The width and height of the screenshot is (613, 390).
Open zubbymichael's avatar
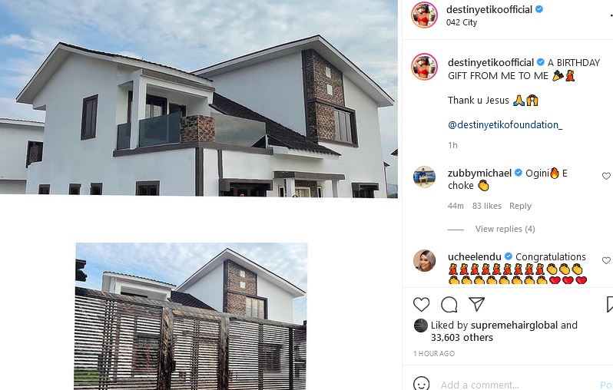pos(424,177)
